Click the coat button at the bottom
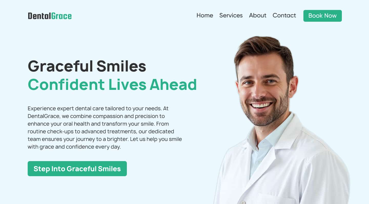 (x=243, y=202)
